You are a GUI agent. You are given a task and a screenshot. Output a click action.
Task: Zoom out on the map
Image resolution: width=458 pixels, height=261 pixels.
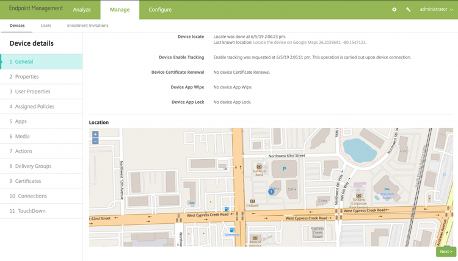pyautogui.click(x=95, y=141)
